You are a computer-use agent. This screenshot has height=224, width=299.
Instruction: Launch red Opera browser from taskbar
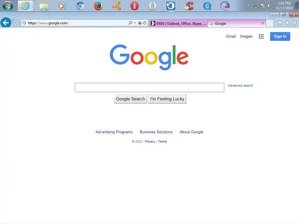pyautogui.click(x=134, y=6)
